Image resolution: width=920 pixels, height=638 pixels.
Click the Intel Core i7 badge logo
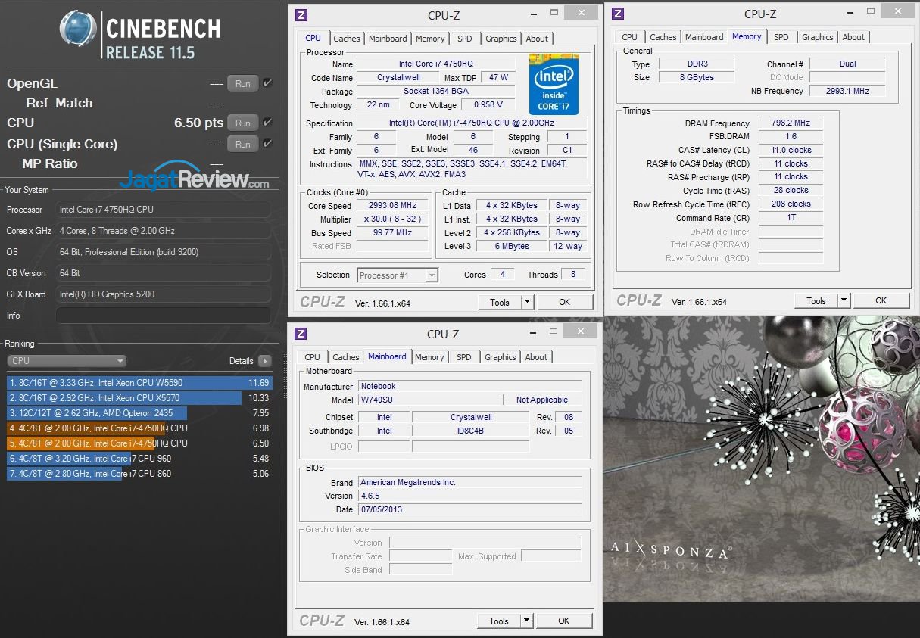tap(554, 84)
